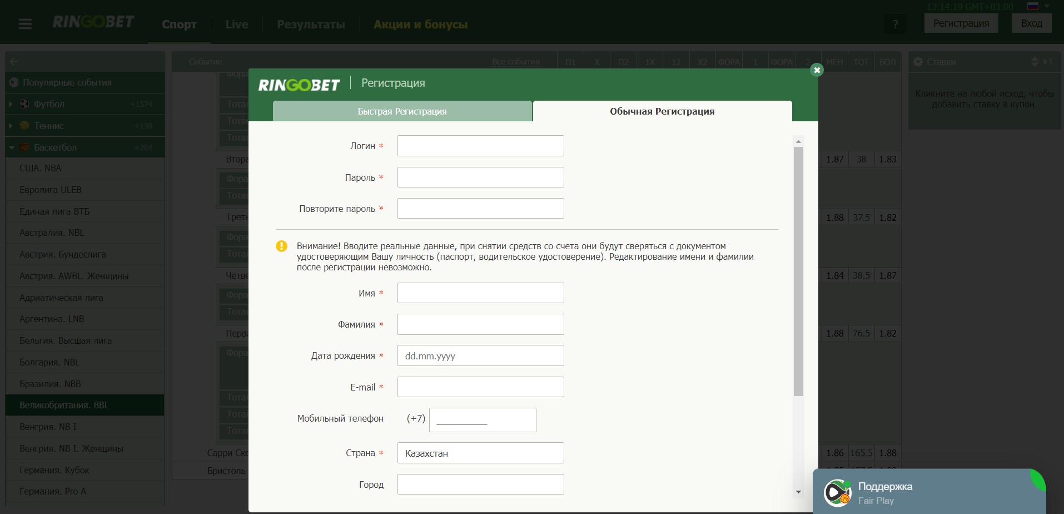Image resolution: width=1064 pixels, height=514 pixels.
Task: Select Германия. Кубок league
Action: 85,470
